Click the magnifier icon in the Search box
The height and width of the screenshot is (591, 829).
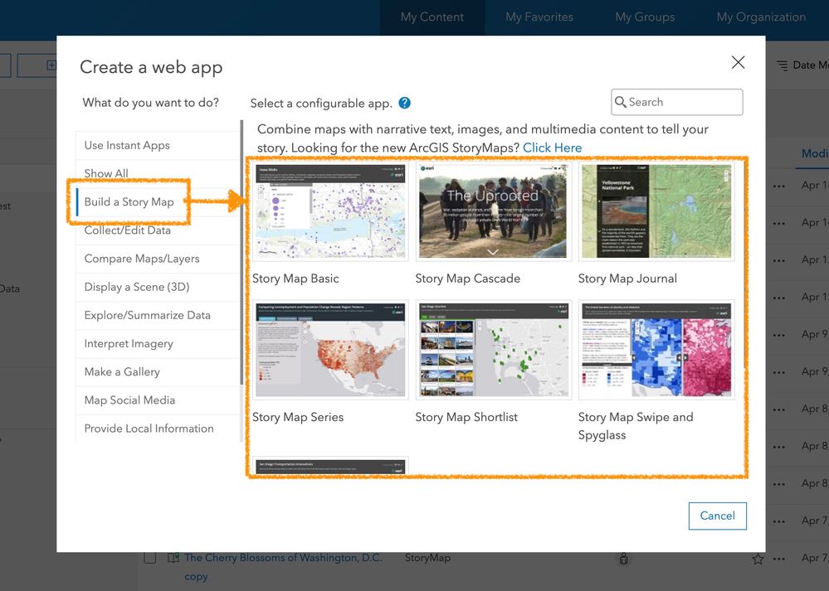pyautogui.click(x=621, y=102)
